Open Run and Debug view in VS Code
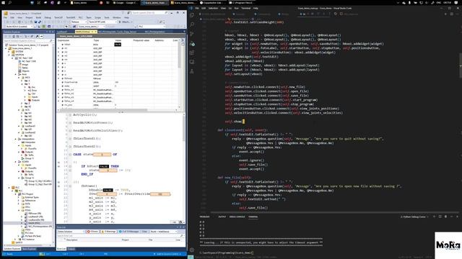Image resolution: width=462 pixels, height=259 pixels. click(x=192, y=43)
